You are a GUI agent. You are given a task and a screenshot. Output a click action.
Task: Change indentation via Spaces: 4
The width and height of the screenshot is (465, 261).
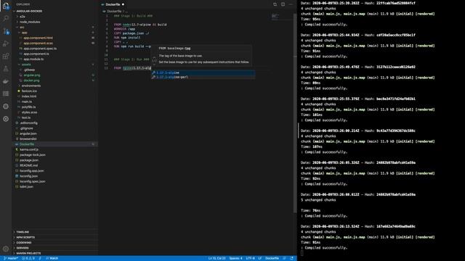pos(235,258)
